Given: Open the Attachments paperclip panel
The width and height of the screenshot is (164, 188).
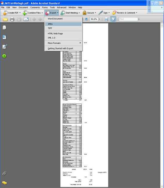Looking at the screenshot, I should click(x=4, y=173).
